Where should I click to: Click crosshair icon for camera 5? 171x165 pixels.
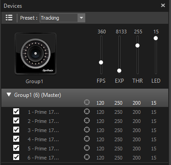pyautogui.click(x=87, y=148)
